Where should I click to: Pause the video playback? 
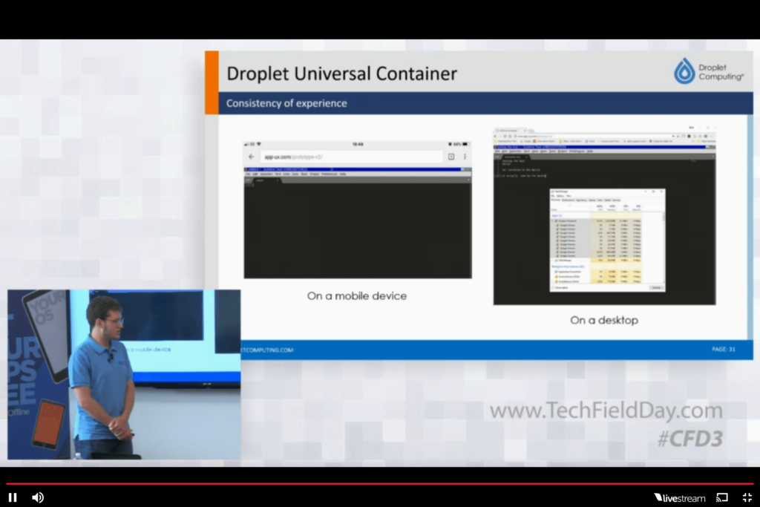[x=13, y=497]
